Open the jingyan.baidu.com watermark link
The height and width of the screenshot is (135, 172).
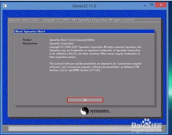(147, 131)
